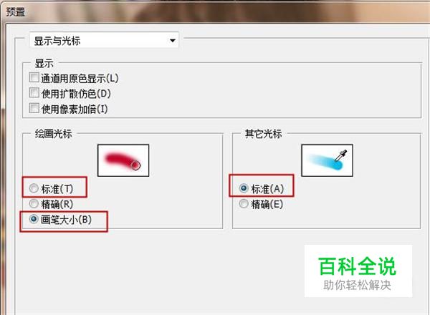This screenshot has height=315, width=430.
Task: Click the 其它光标 group label
Action: click(x=263, y=134)
